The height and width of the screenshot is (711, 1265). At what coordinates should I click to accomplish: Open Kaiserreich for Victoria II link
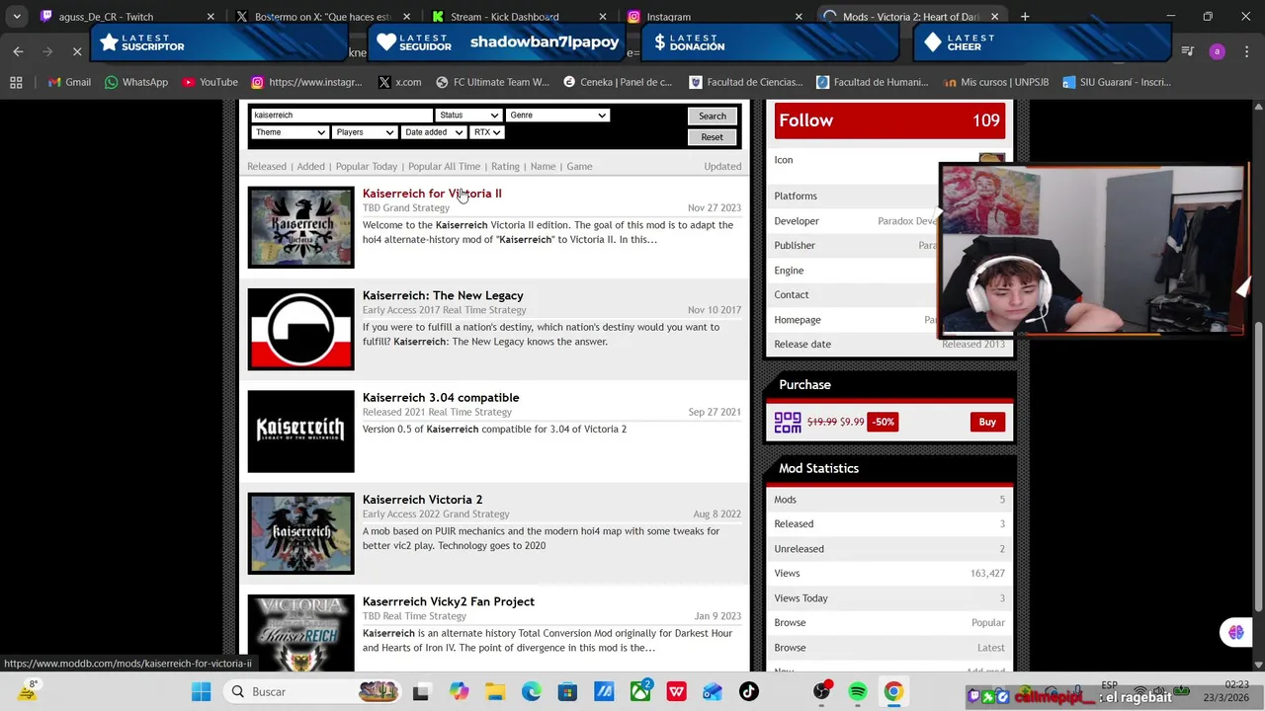pos(432,194)
